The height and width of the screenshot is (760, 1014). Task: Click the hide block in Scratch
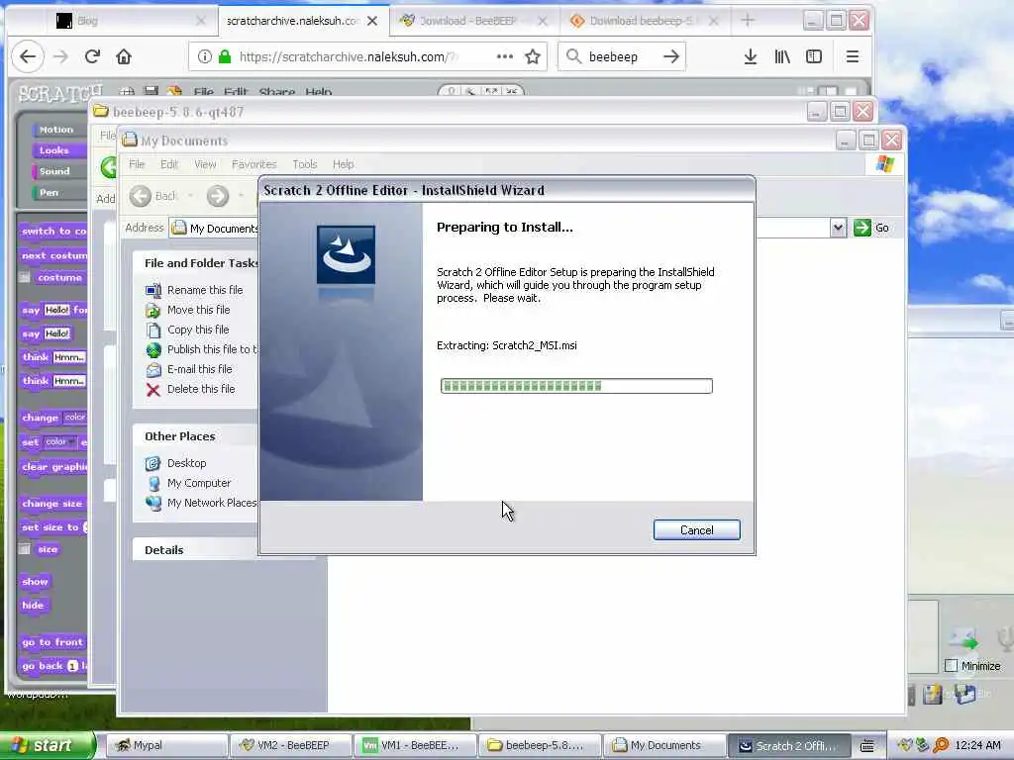tap(33, 605)
